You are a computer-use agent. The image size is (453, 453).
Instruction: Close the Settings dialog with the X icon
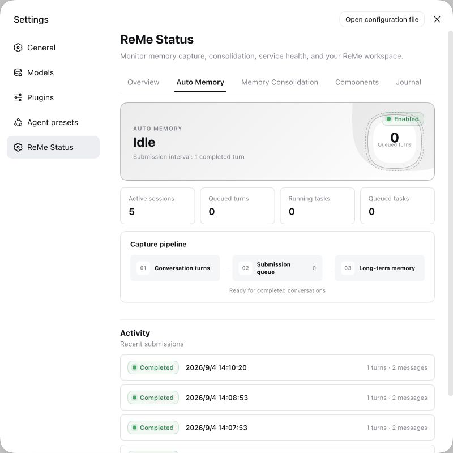pyautogui.click(x=437, y=19)
